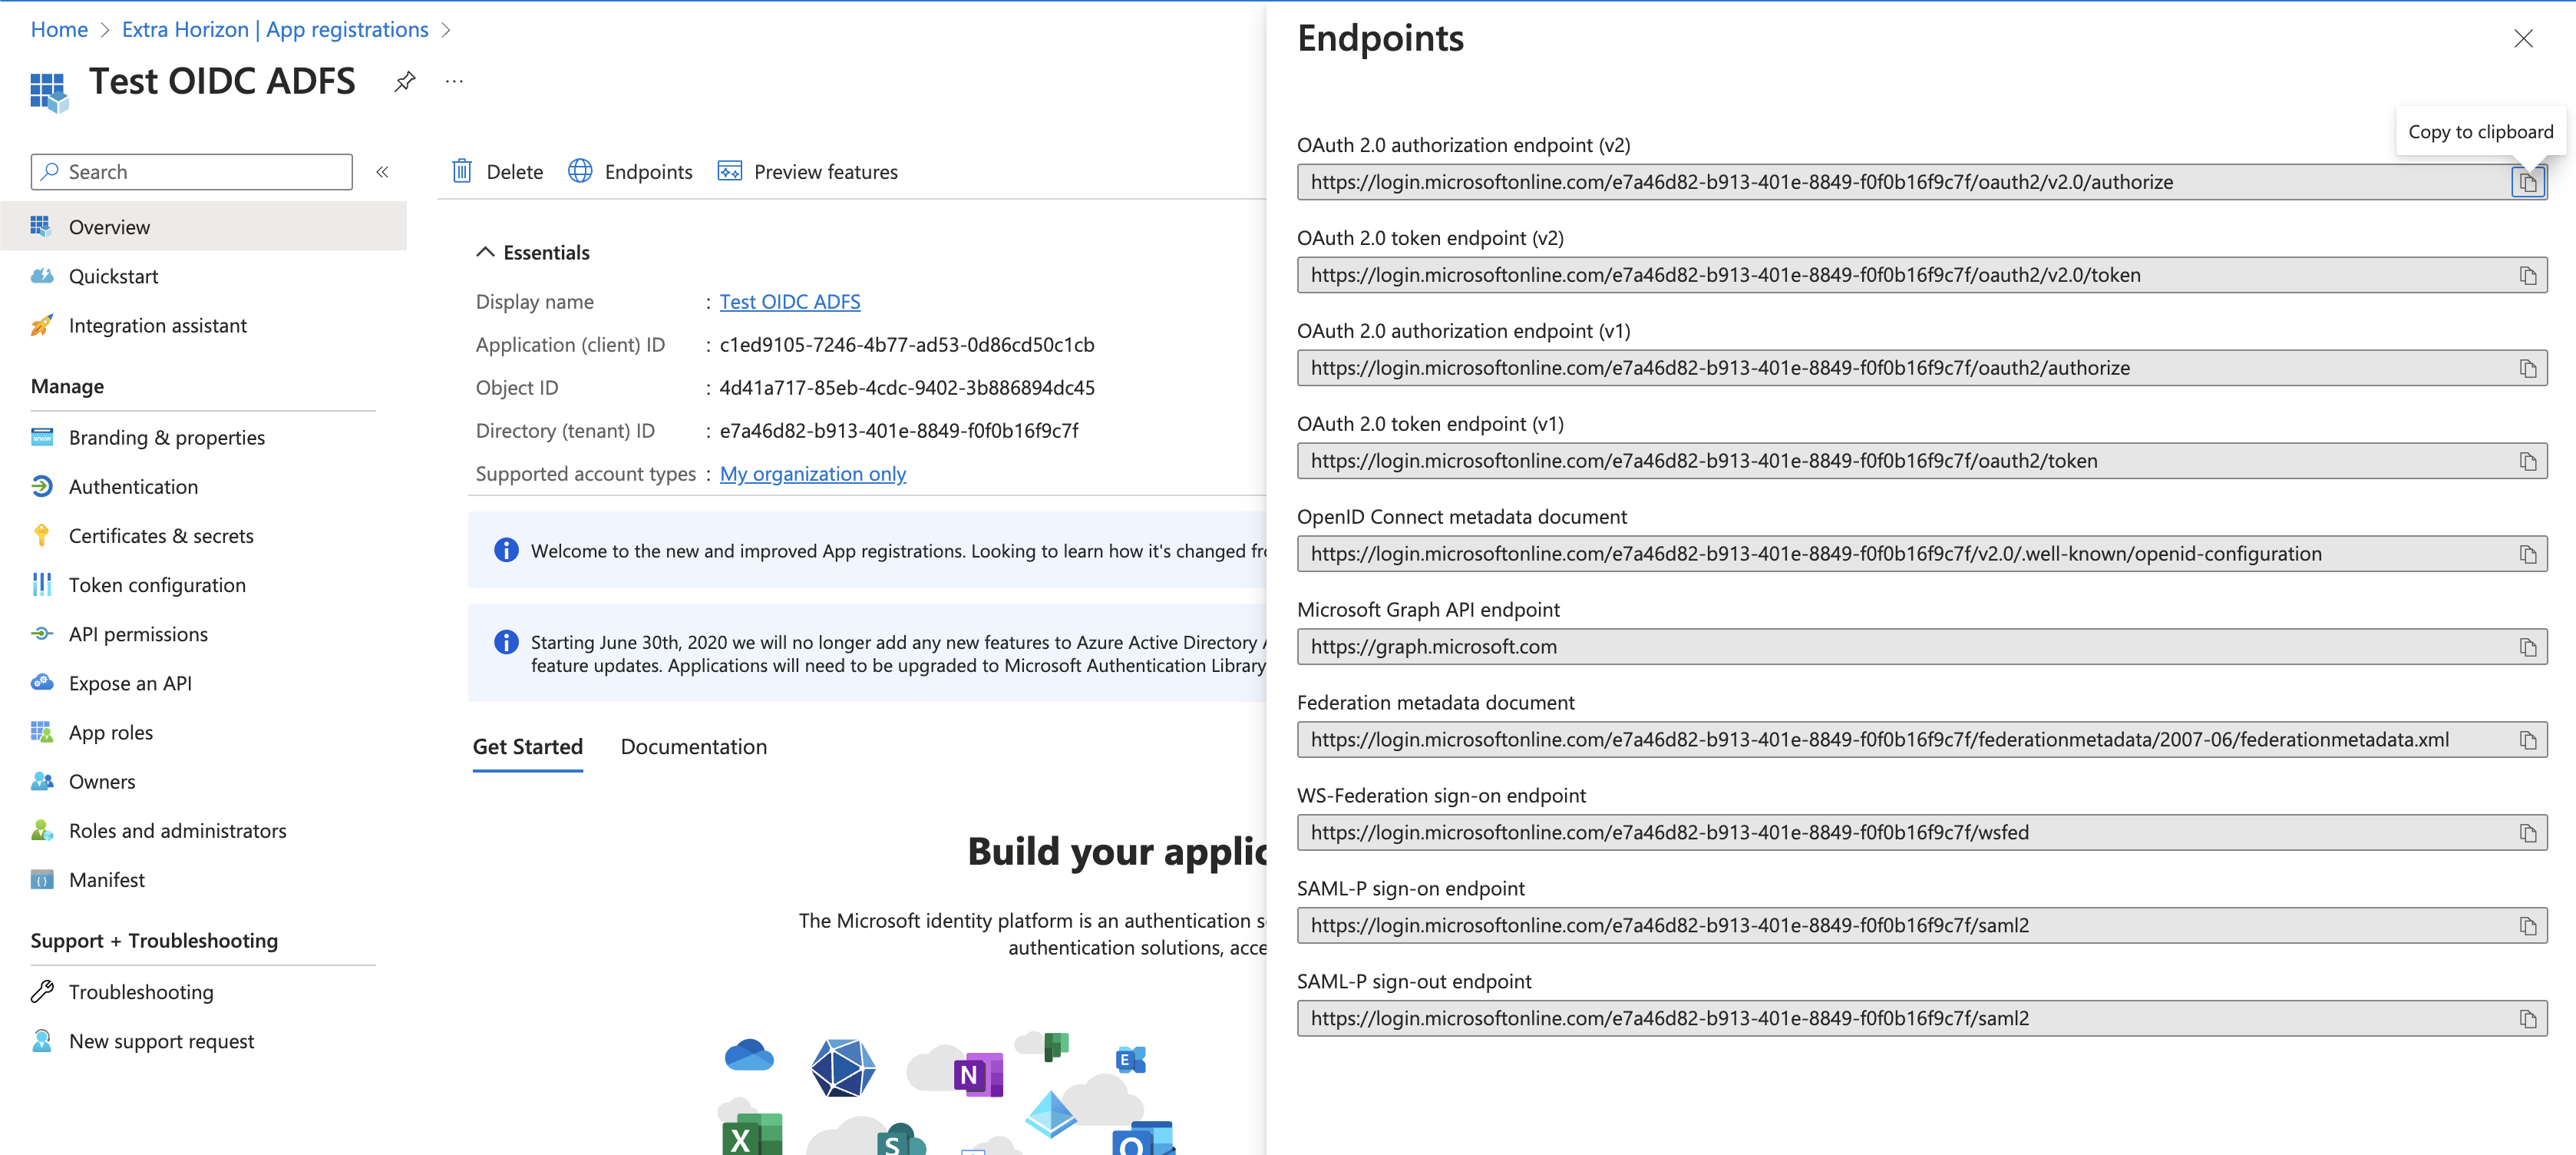Image resolution: width=2576 pixels, height=1155 pixels.
Task: Switch to the Documentation tab
Action: click(693, 746)
